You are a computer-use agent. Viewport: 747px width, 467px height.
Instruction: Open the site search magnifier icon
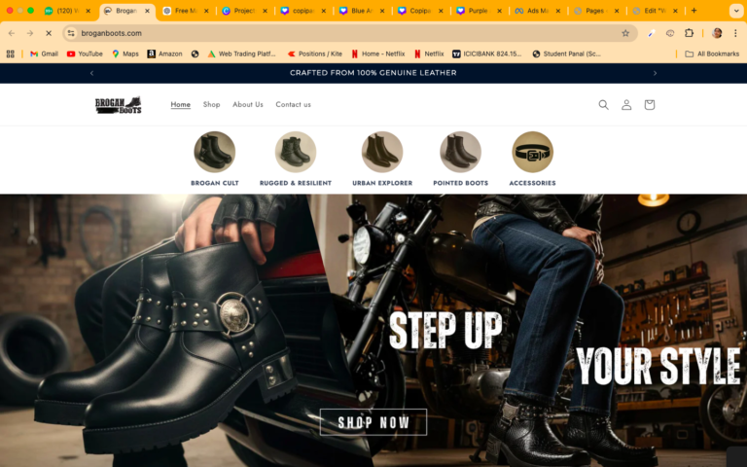[x=603, y=105]
